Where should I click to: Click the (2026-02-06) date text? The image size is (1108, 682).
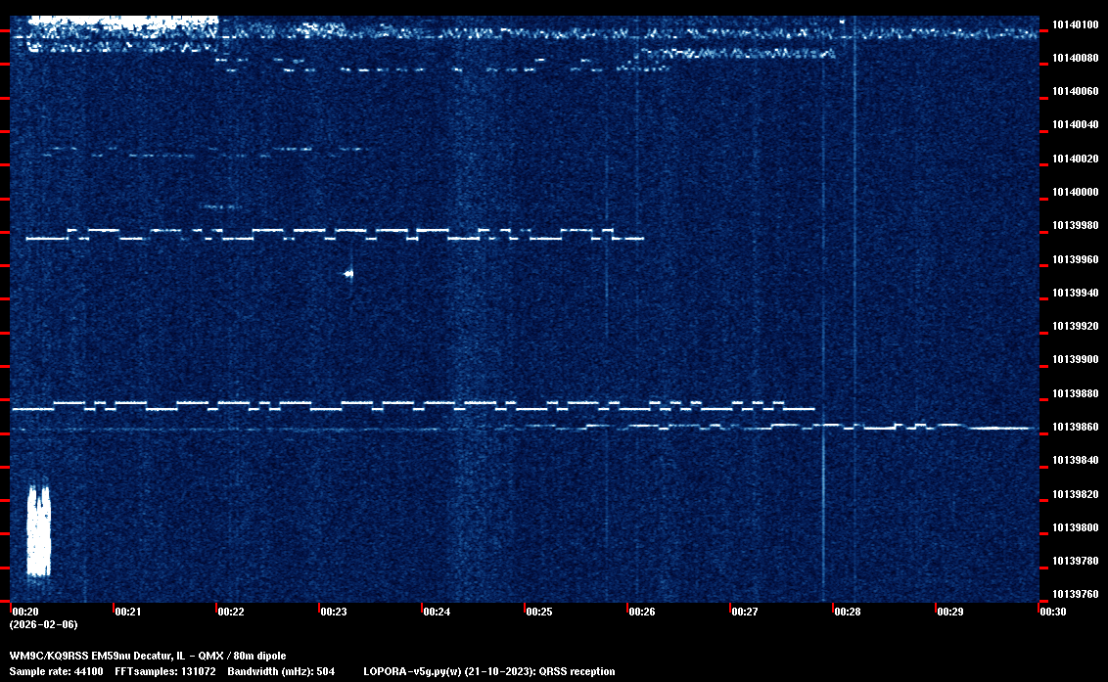[x=43, y=624]
